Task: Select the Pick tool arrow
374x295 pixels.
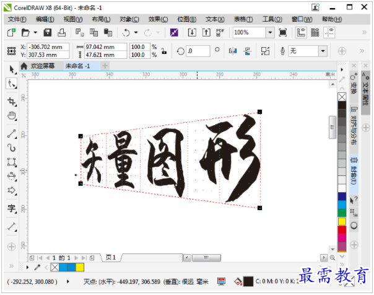Action: (x=11, y=69)
